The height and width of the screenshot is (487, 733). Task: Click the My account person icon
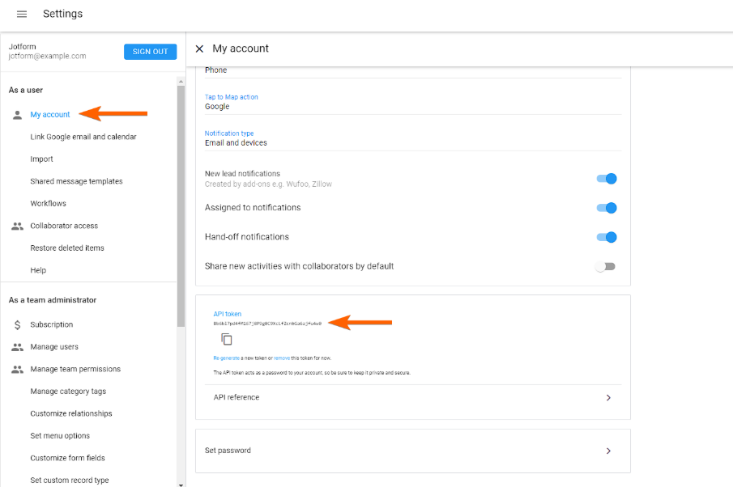point(17,115)
